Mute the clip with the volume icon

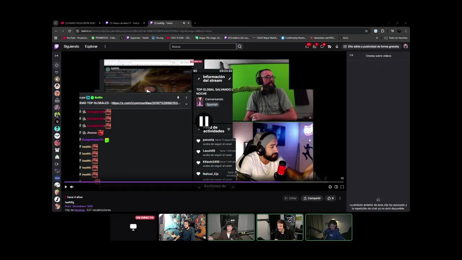(x=71, y=187)
